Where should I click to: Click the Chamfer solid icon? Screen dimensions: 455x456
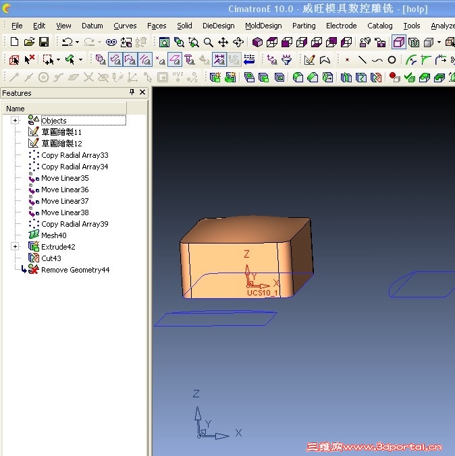coord(313,78)
